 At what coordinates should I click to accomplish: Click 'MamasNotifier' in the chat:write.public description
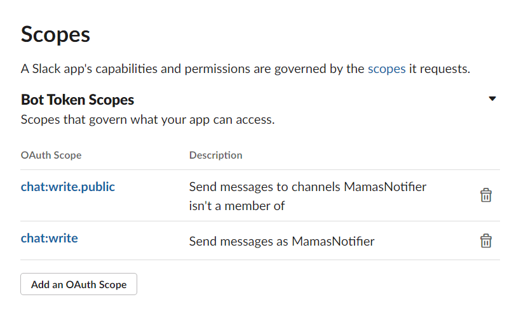pyautogui.click(x=385, y=188)
